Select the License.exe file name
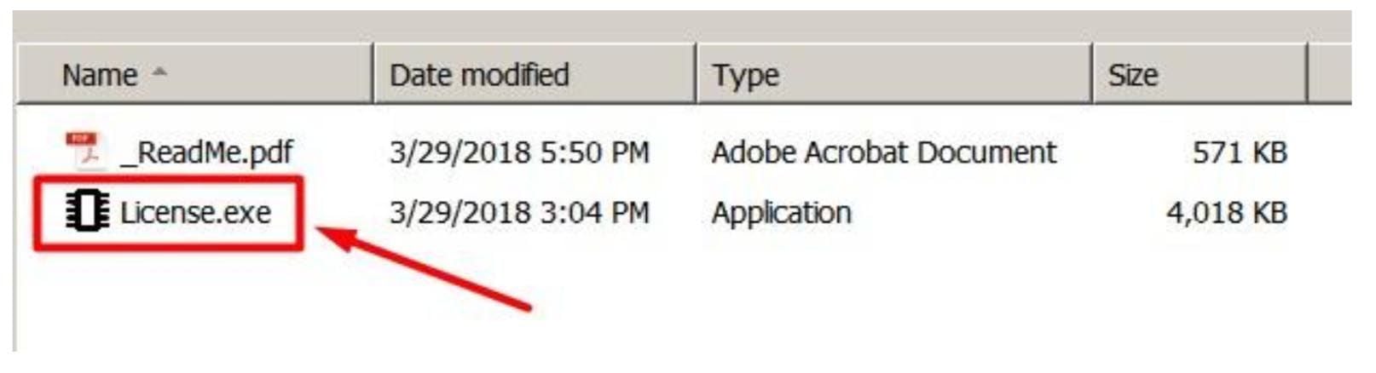 [195, 212]
